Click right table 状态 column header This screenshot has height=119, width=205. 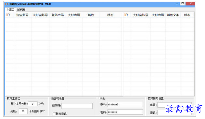pyautogui.click(x=187, y=15)
